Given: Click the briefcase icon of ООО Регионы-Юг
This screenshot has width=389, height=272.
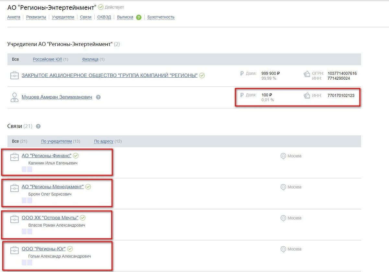Looking at the screenshot, I should click(x=14, y=250).
